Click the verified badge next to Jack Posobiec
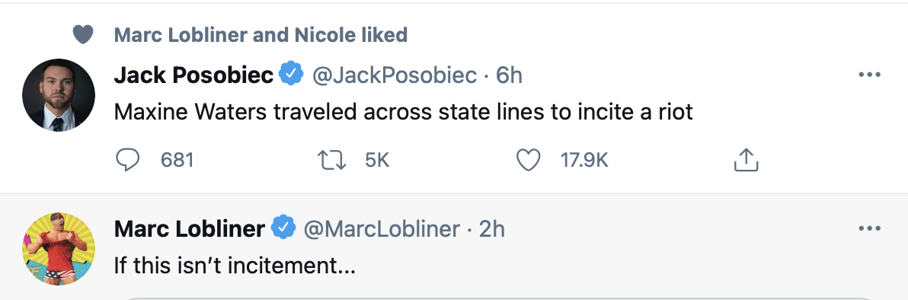 pyautogui.click(x=291, y=74)
